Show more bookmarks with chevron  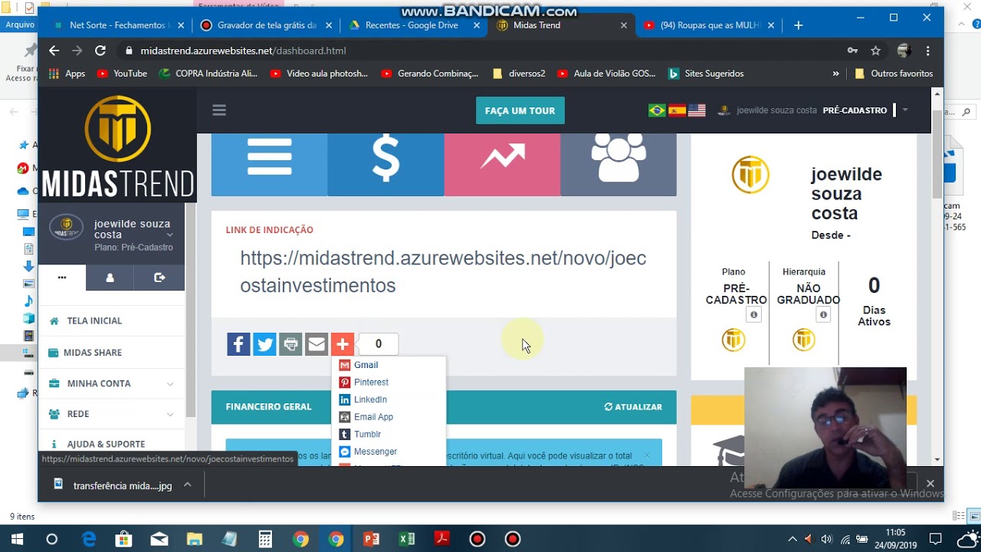(835, 74)
